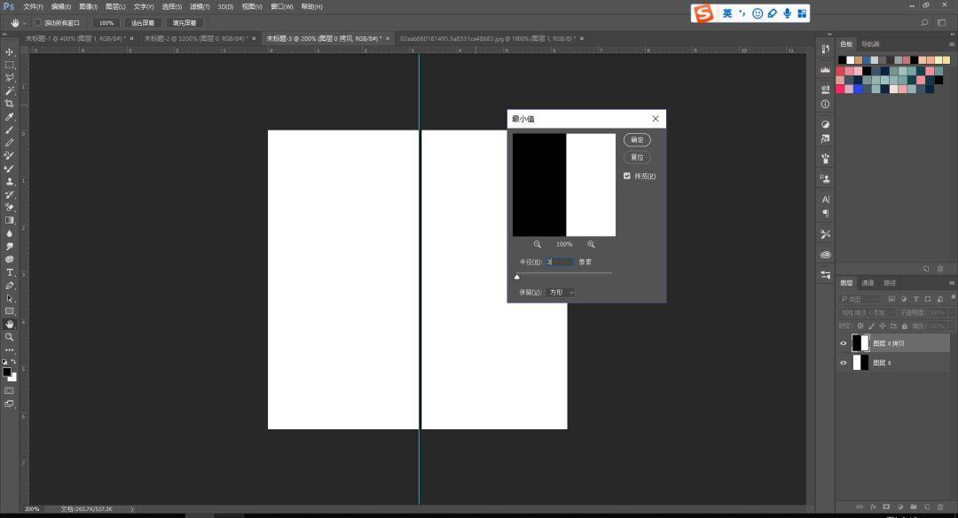Click the Sogou 英 language indicator
The image size is (958, 518).
click(727, 12)
